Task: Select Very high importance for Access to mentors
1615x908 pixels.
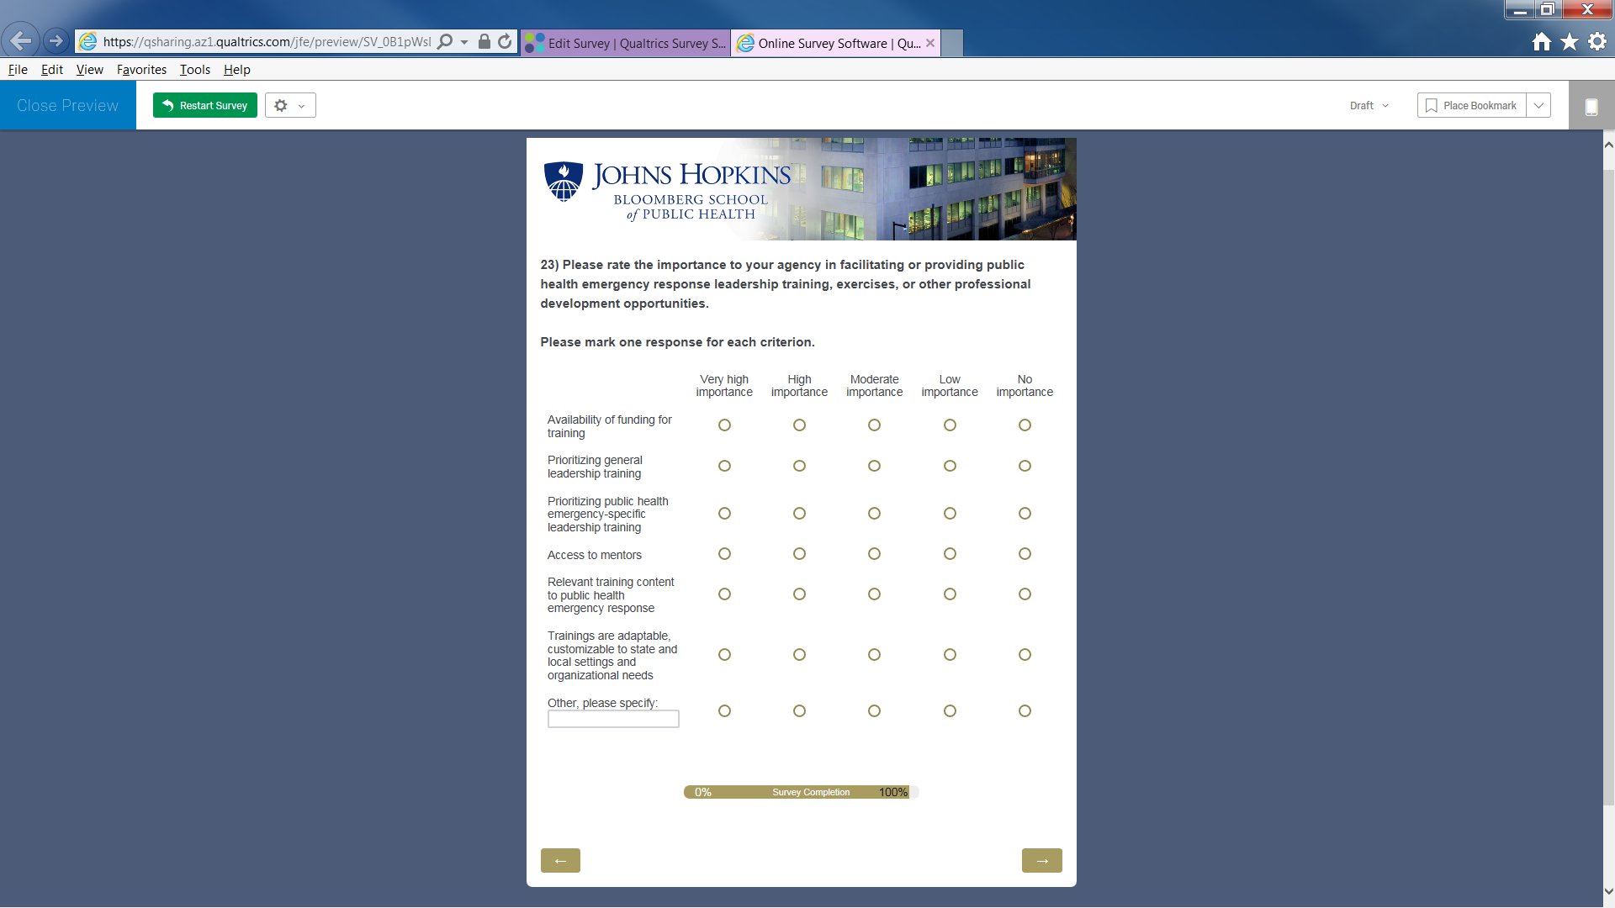Action: point(724,554)
